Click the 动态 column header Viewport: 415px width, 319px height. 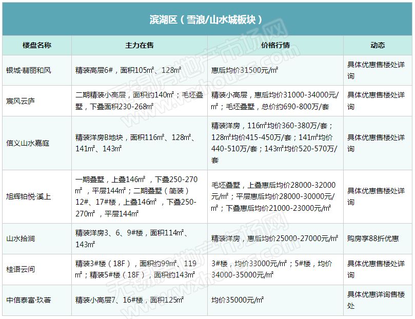[x=377, y=46]
